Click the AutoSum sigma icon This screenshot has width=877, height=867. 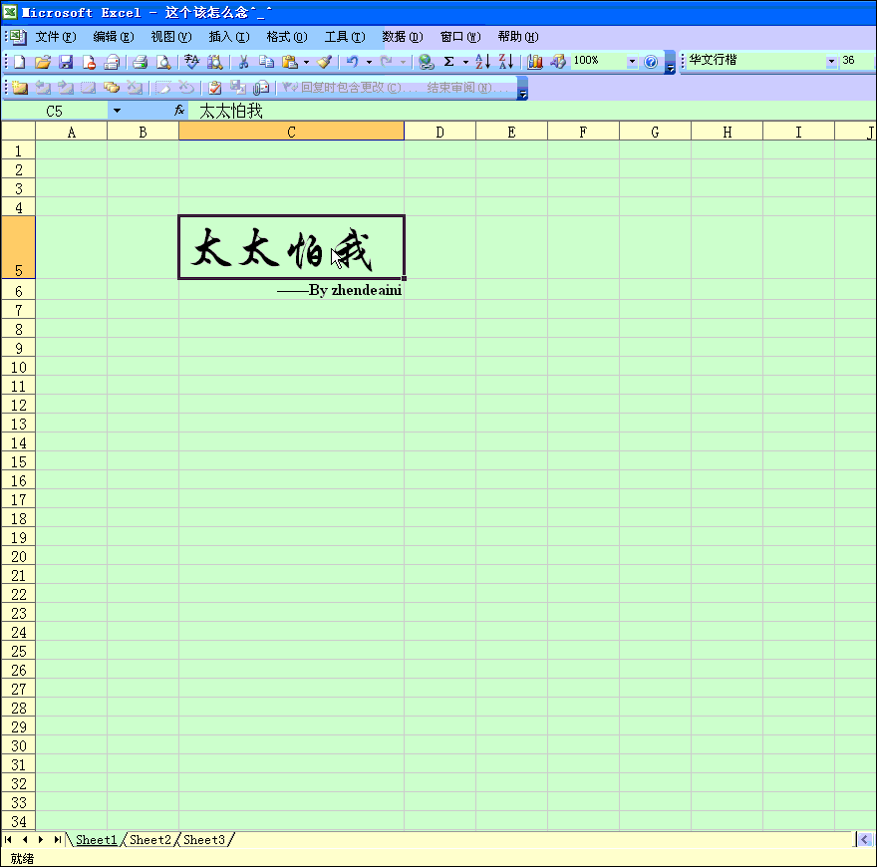(x=448, y=62)
